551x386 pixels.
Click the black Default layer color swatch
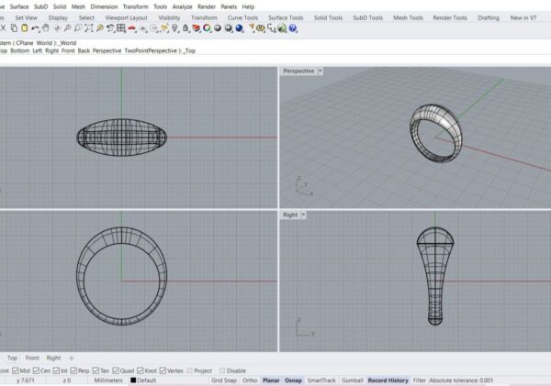[133, 380]
